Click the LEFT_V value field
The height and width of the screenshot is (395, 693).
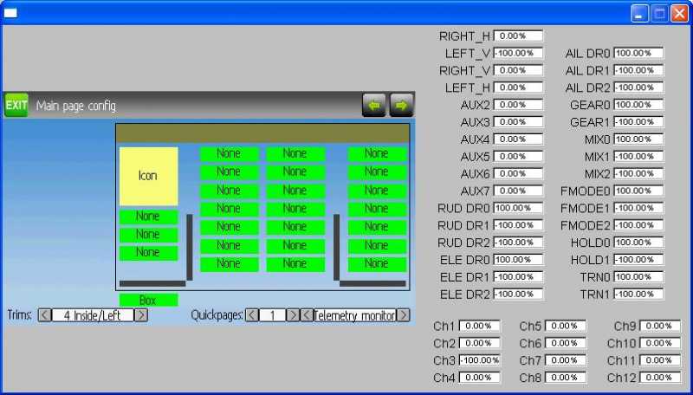tap(518, 53)
